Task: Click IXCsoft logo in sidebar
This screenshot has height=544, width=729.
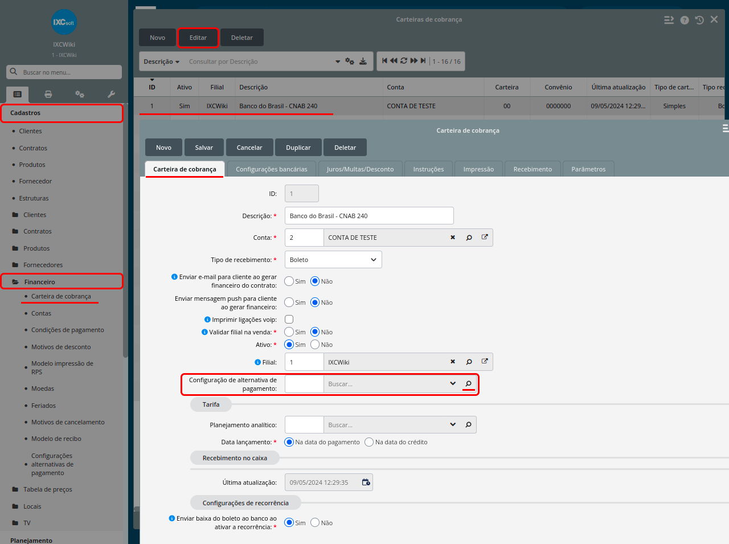Action: [x=64, y=22]
